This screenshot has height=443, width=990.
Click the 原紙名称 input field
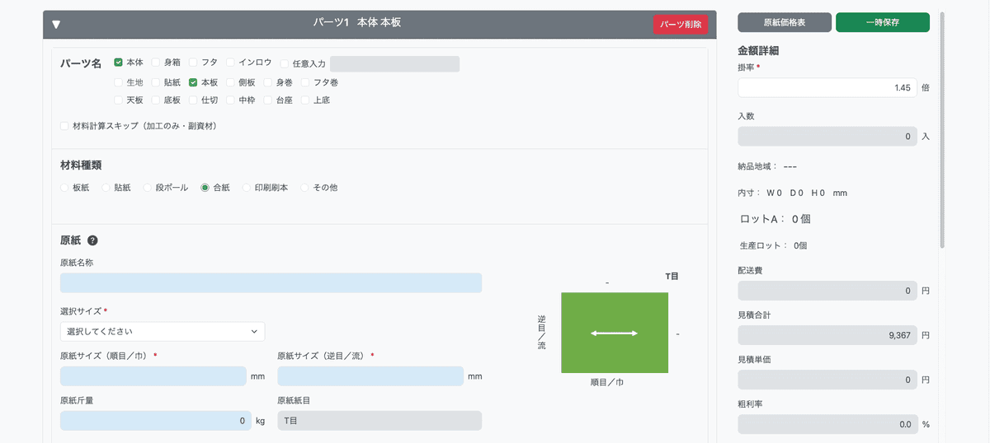pos(271,283)
